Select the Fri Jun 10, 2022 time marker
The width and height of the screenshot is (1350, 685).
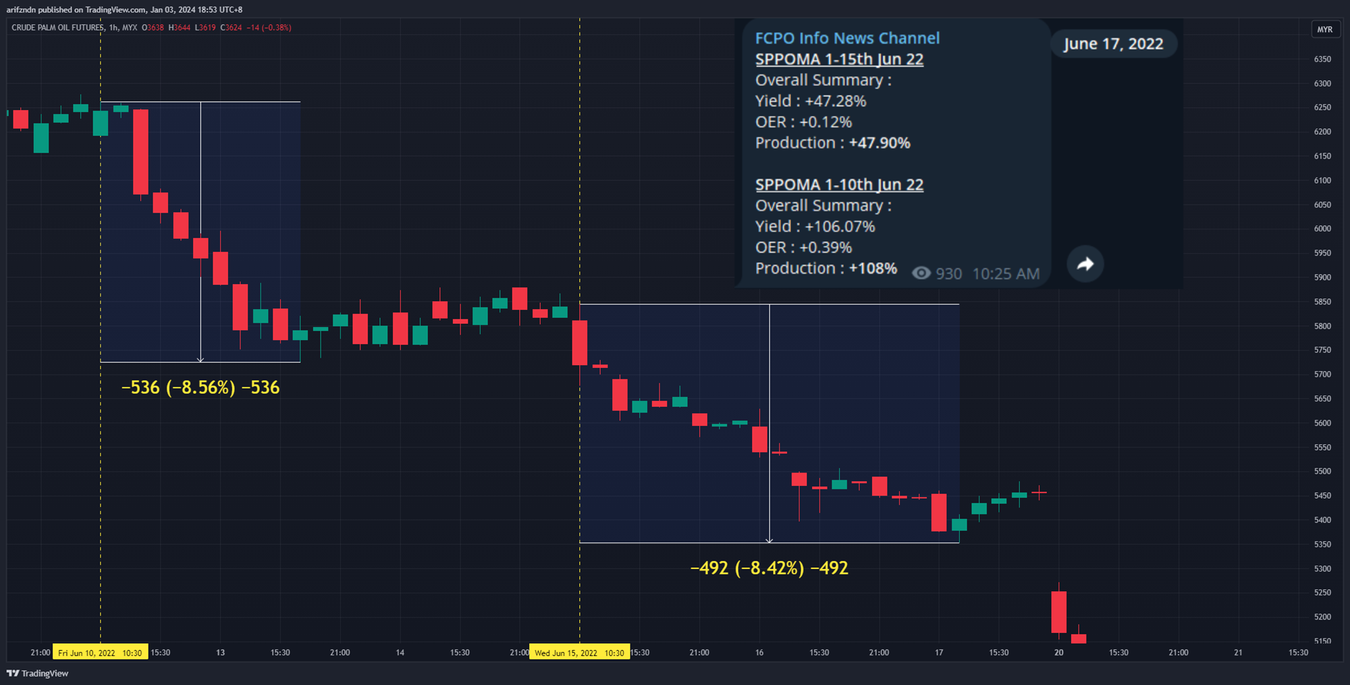coord(100,653)
